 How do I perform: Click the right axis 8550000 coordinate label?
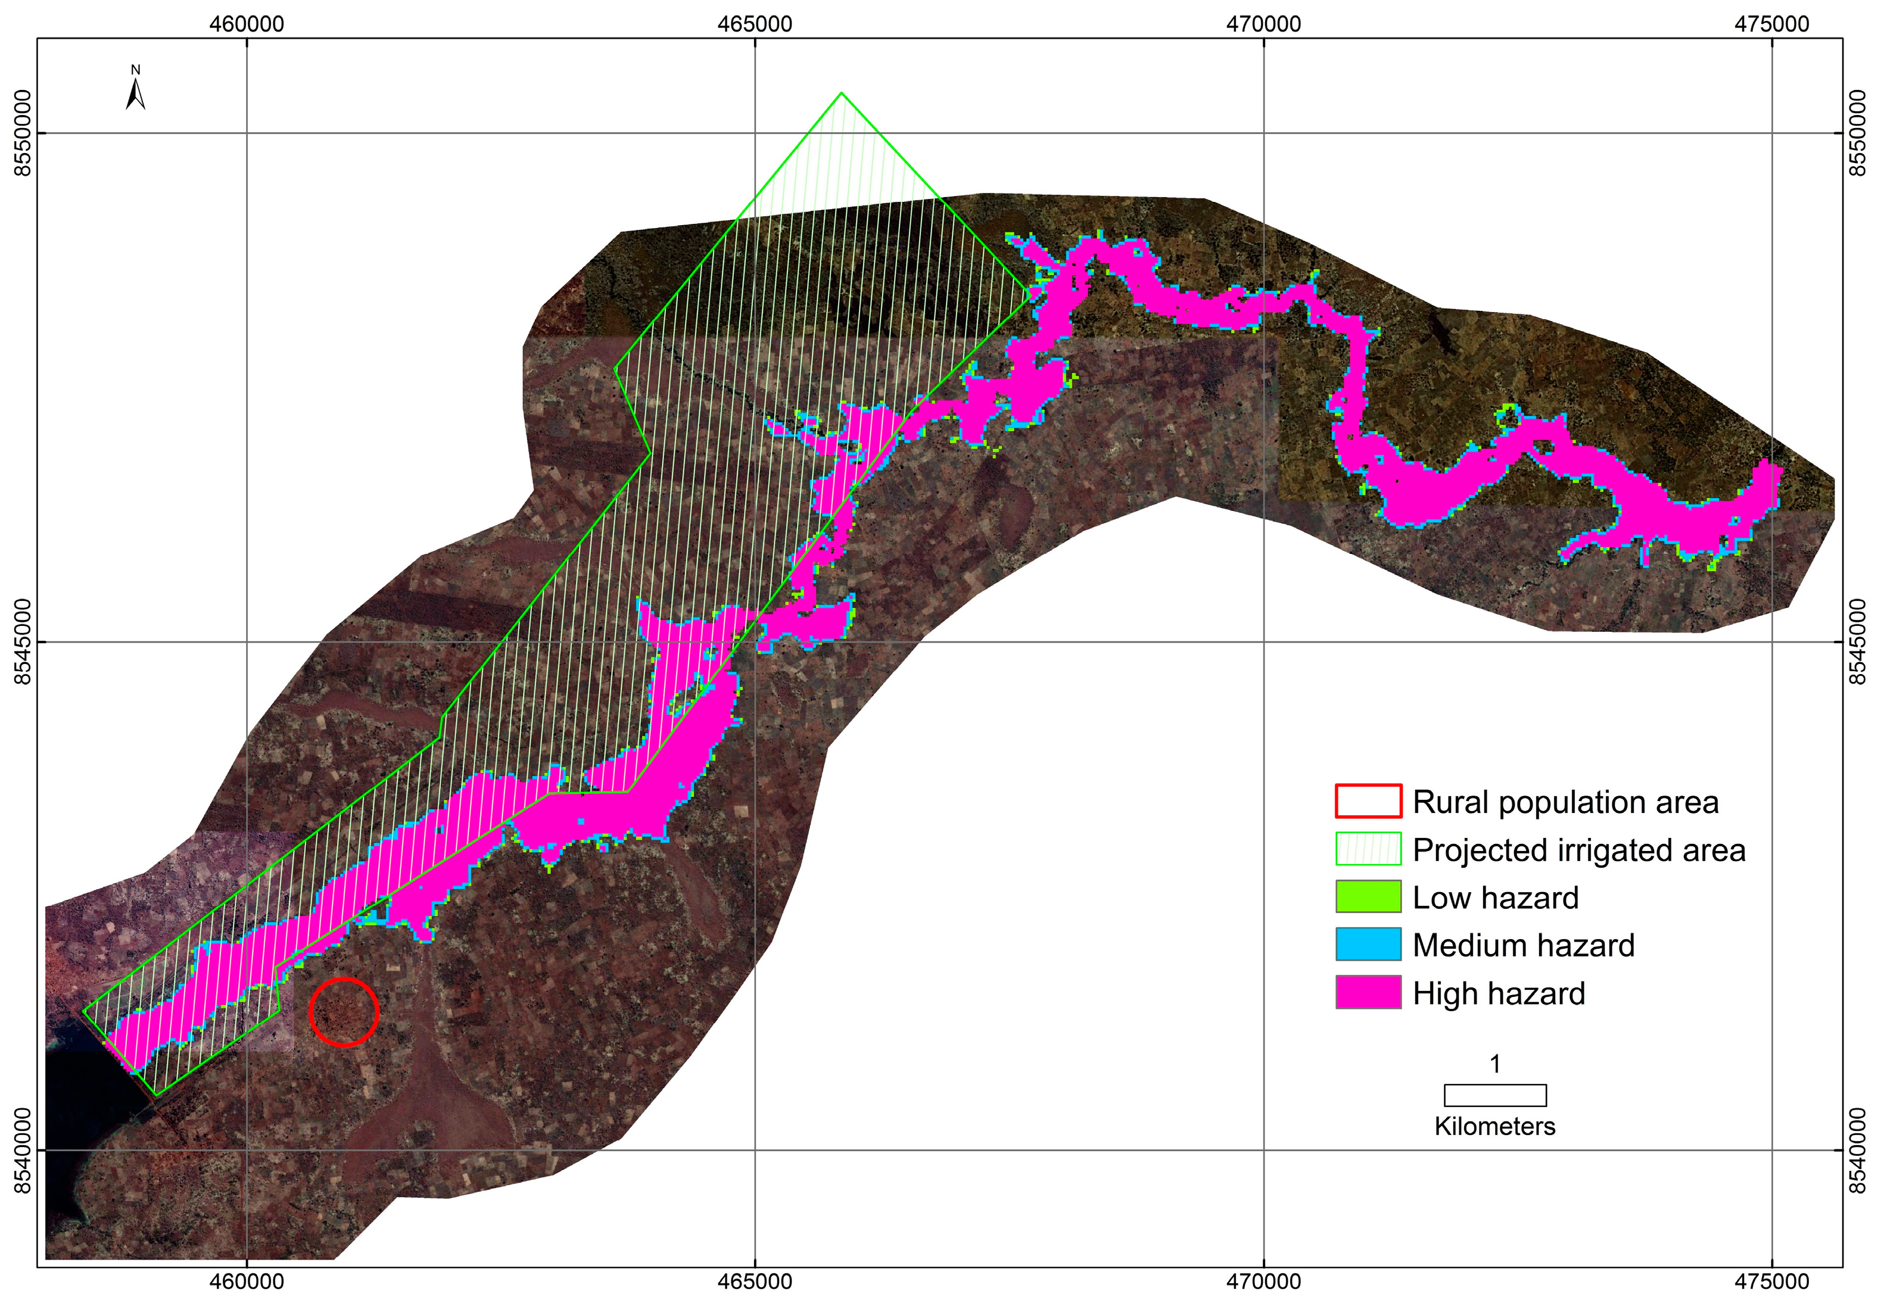point(1858,133)
